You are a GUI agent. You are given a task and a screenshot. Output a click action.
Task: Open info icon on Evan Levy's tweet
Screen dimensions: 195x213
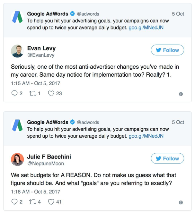181,94
